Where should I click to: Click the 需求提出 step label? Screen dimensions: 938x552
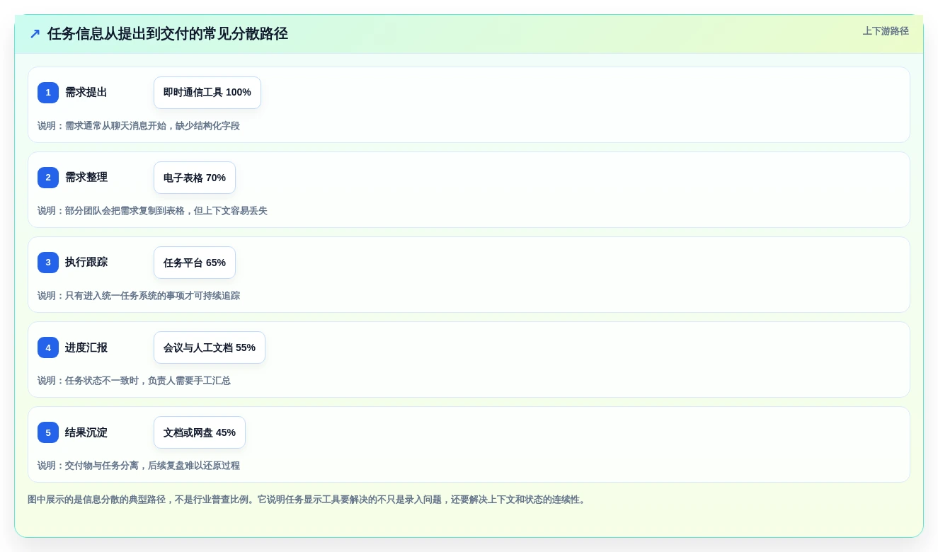[86, 93]
